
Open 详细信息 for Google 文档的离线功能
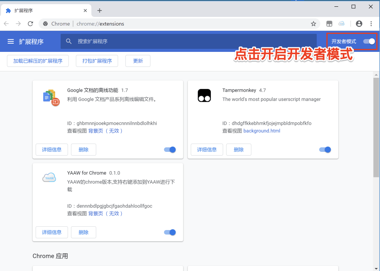coord(52,150)
